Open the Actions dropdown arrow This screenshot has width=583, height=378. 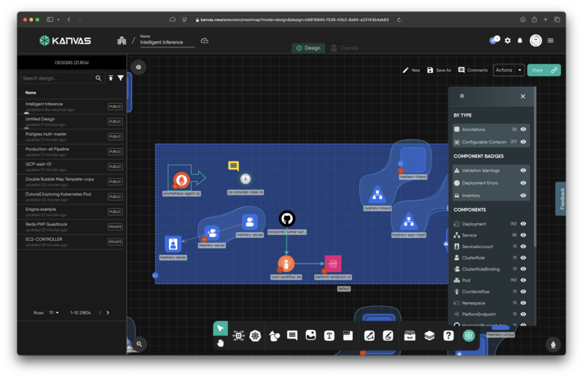click(520, 70)
